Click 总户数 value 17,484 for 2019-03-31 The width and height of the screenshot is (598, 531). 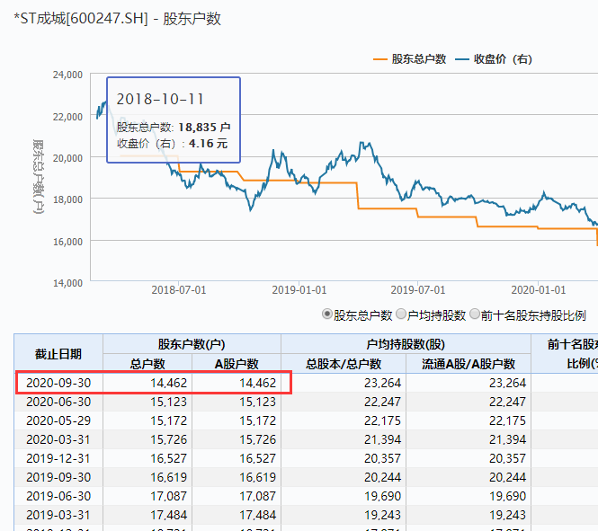[168, 515]
